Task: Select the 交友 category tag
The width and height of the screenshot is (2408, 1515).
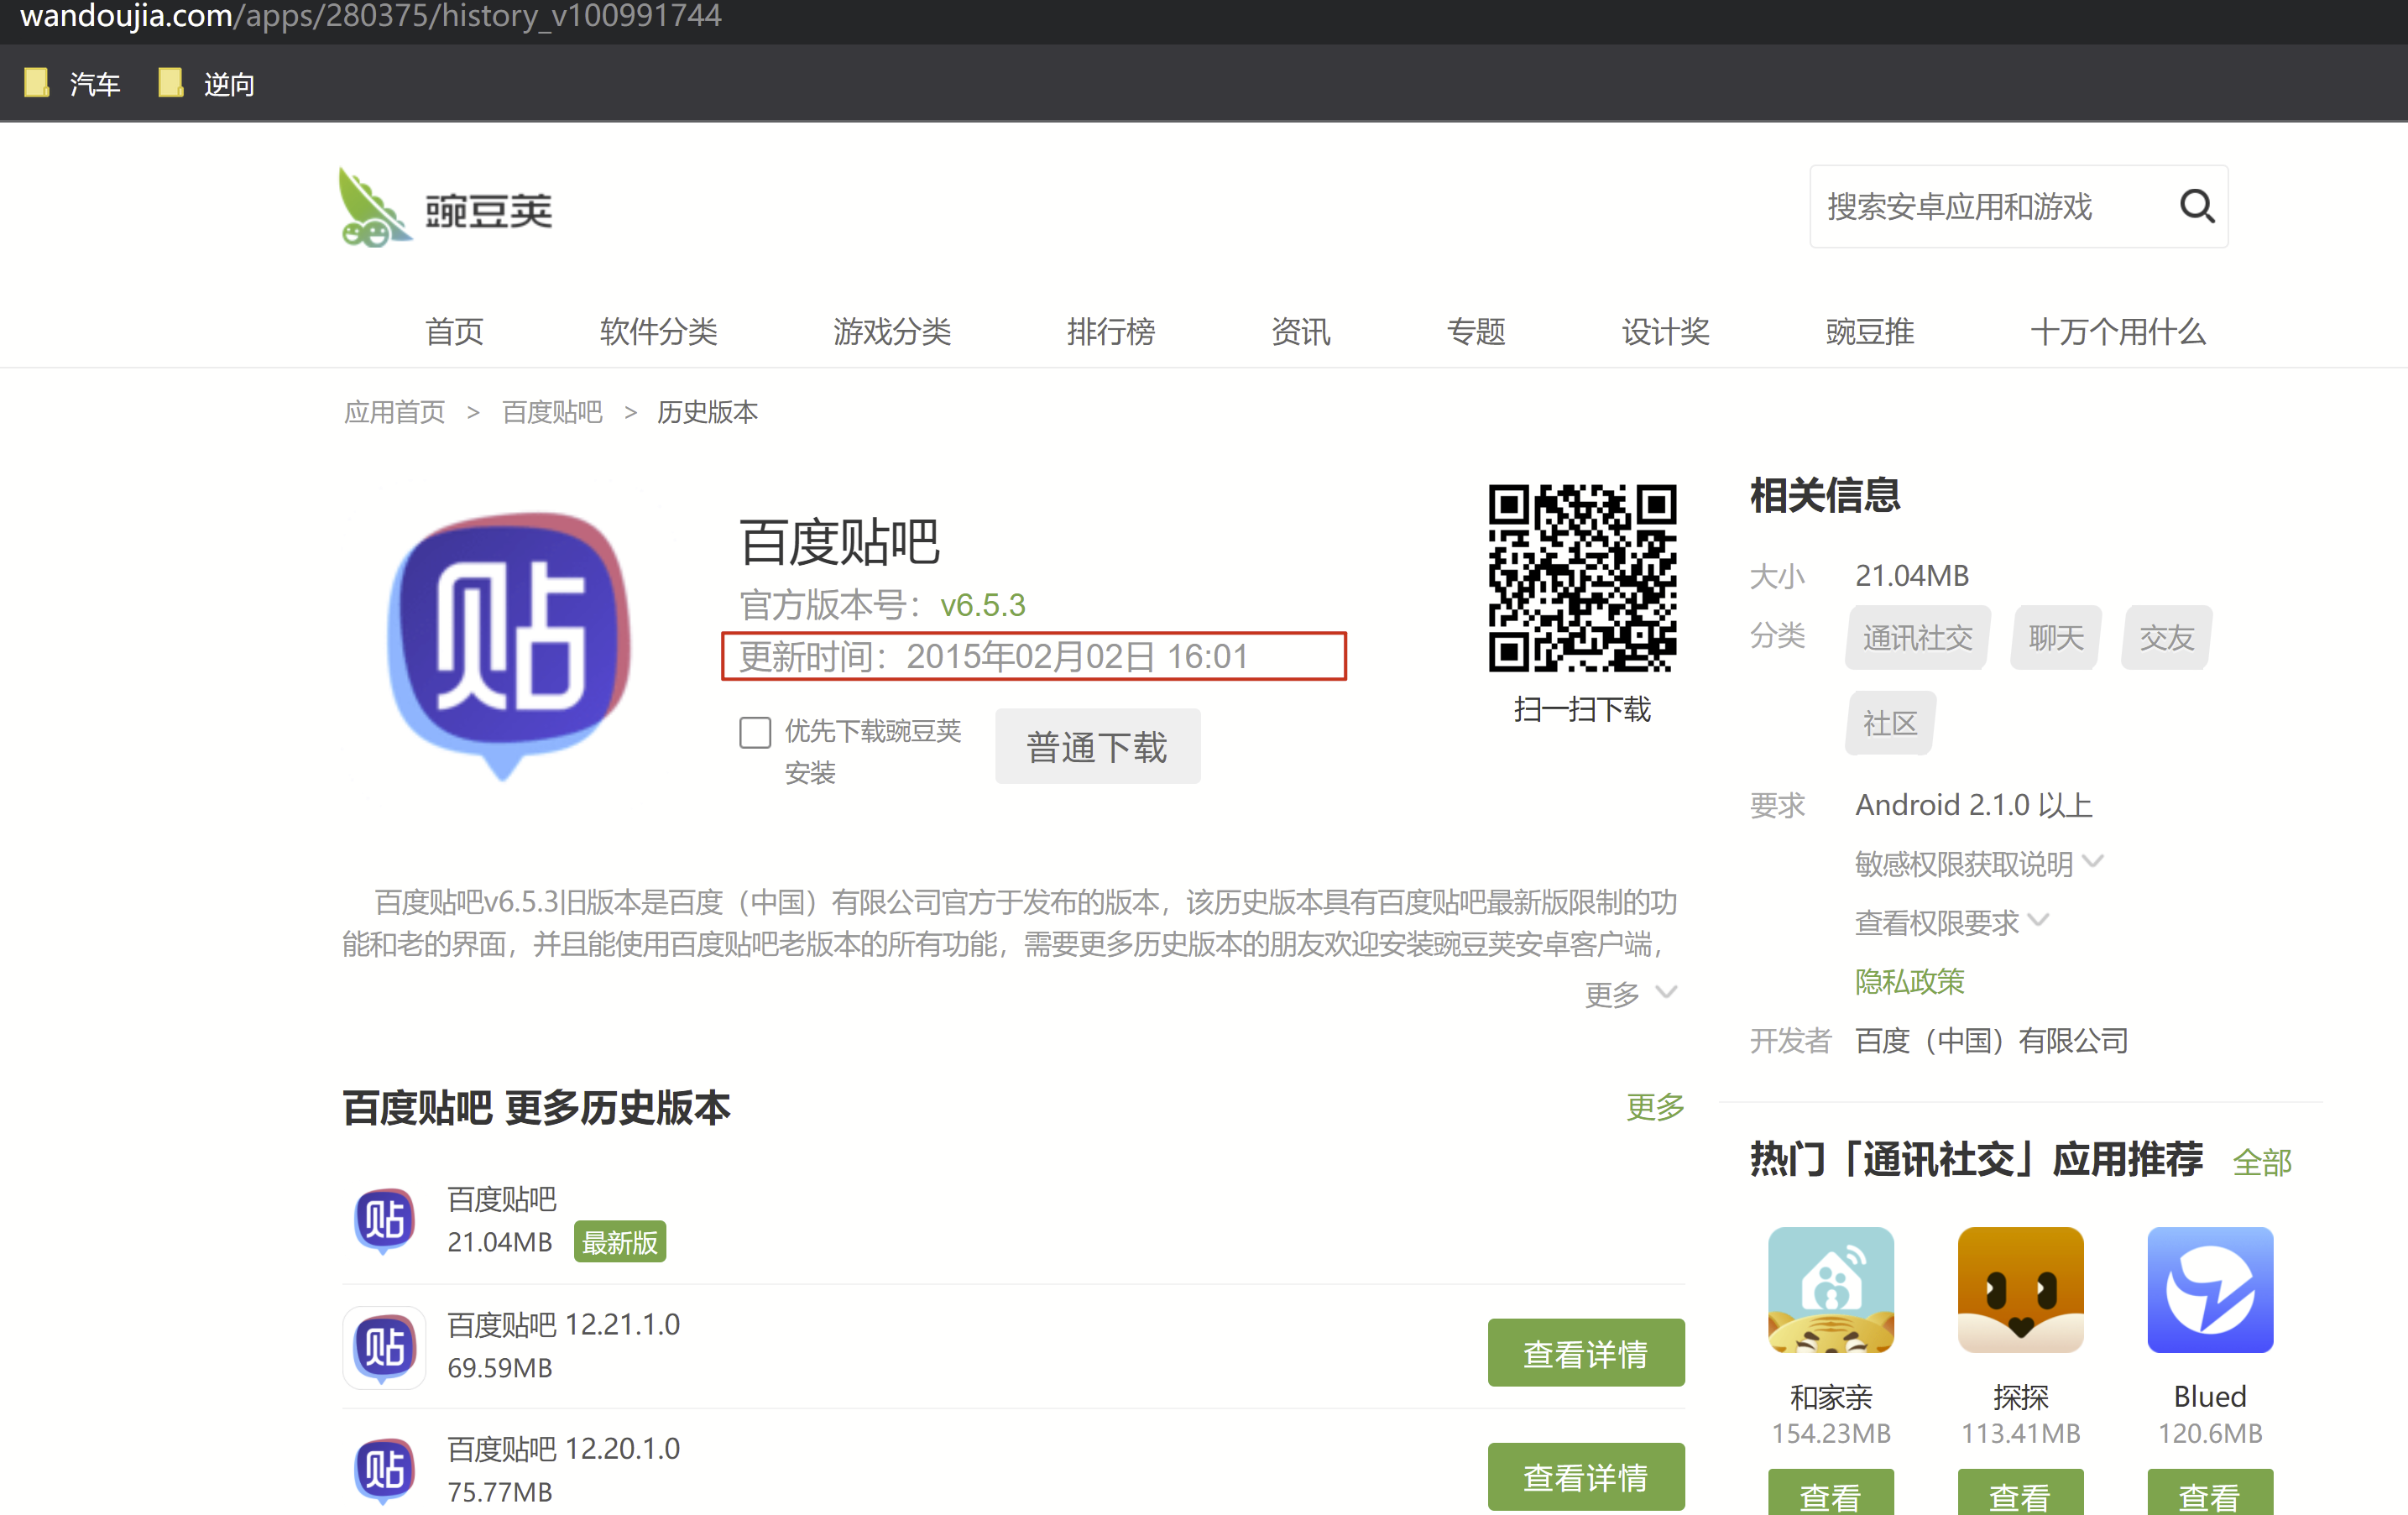Action: [x=2166, y=637]
